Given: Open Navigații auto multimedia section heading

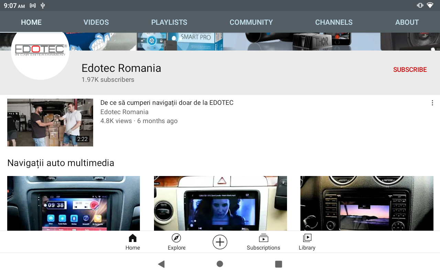Looking at the screenshot, I should (61, 163).
